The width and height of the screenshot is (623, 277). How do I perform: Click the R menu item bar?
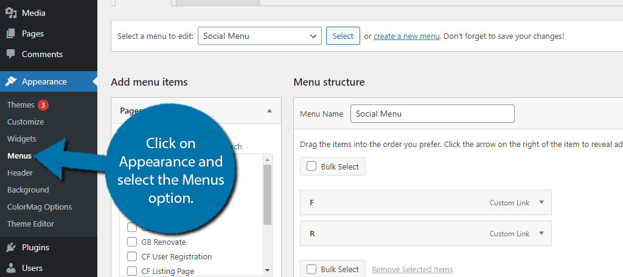coord(425,233)
